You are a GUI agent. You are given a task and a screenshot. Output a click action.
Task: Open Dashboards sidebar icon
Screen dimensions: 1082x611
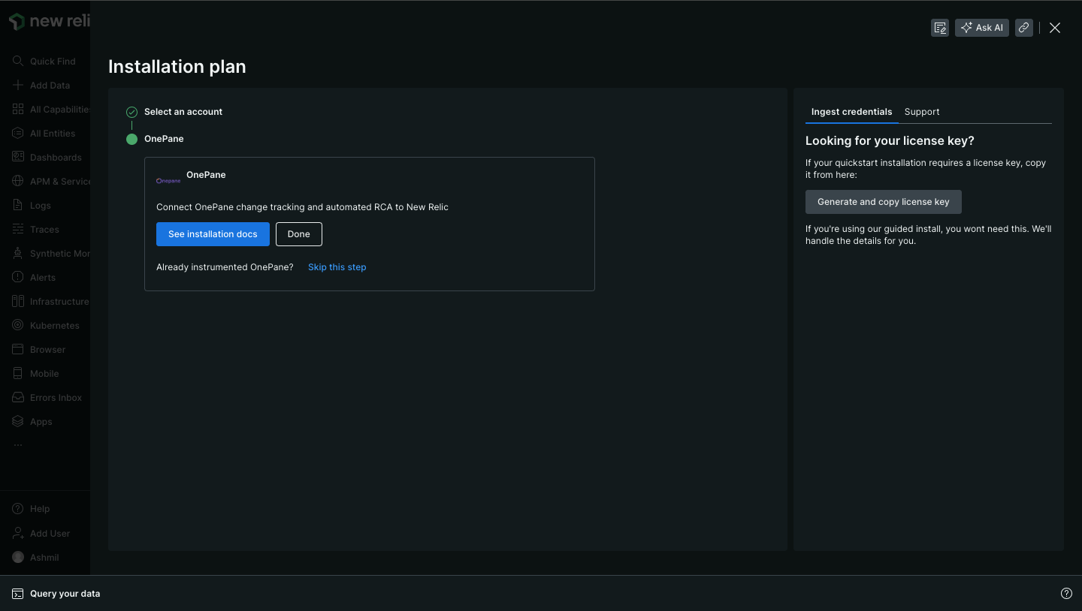tap(18, 157)
